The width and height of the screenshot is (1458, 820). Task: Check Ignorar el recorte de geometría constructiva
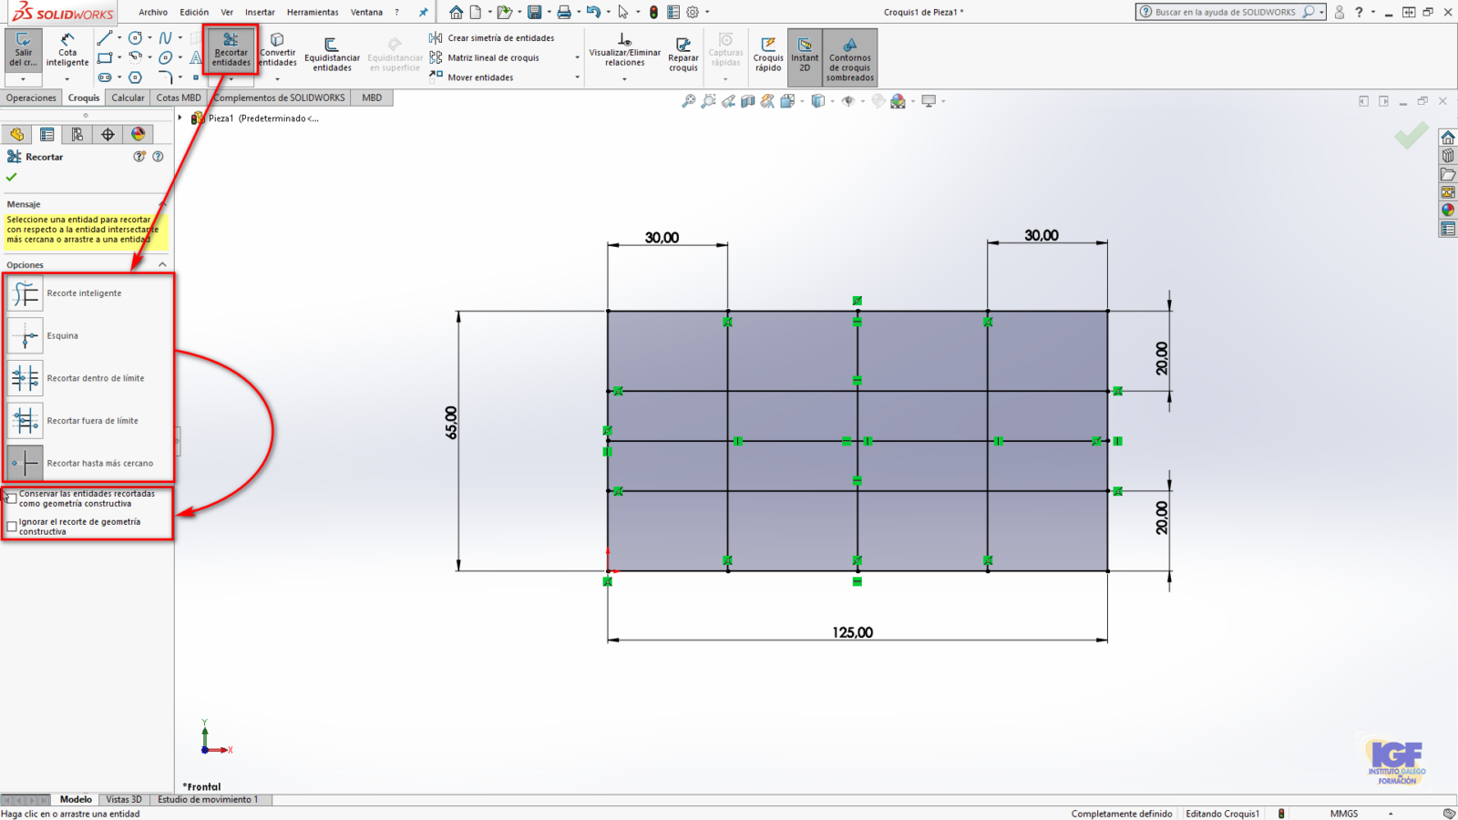12,527
